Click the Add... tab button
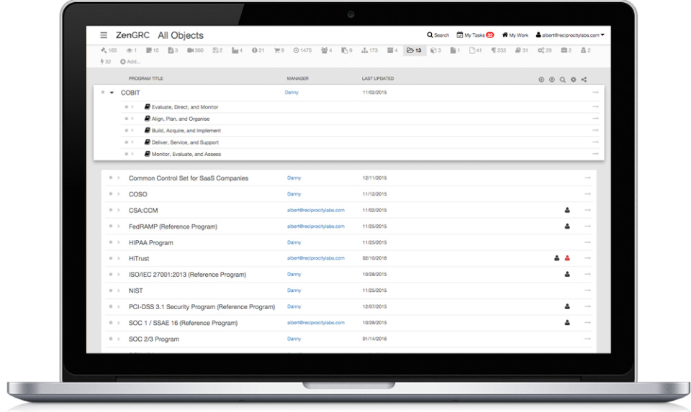The height and width of the screenshot is (412, 691). pyautogui.click(x=130, y=62)
